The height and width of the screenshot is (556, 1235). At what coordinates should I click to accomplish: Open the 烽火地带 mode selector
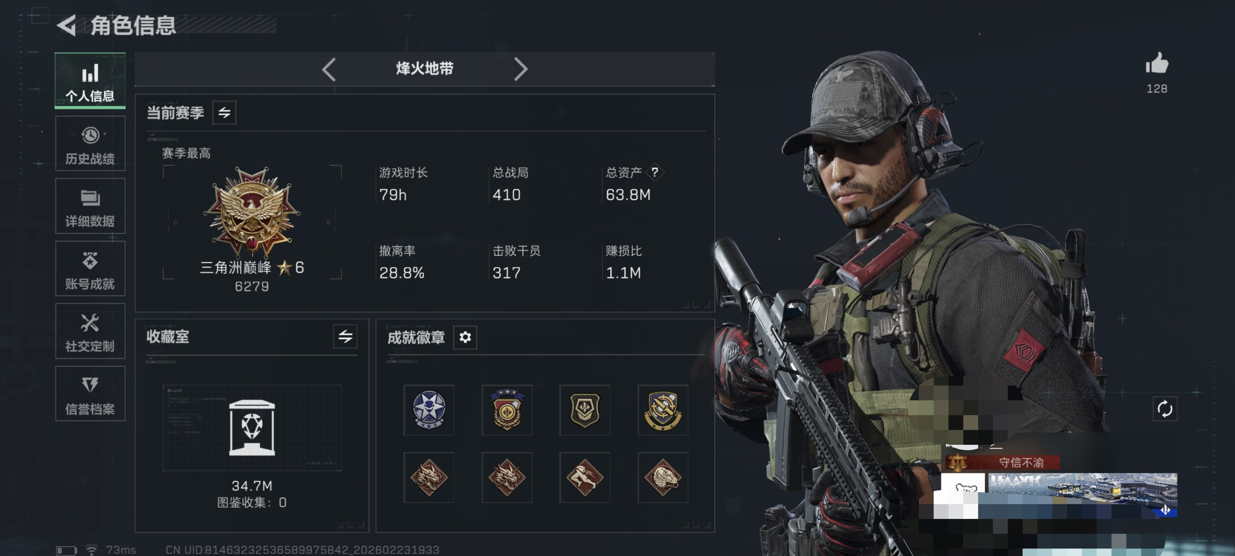[424, 69]
